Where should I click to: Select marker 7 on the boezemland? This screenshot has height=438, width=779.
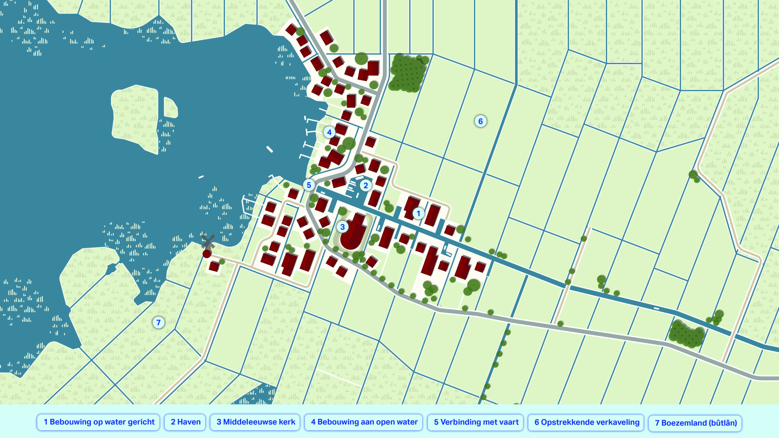[x=158, y=322]
